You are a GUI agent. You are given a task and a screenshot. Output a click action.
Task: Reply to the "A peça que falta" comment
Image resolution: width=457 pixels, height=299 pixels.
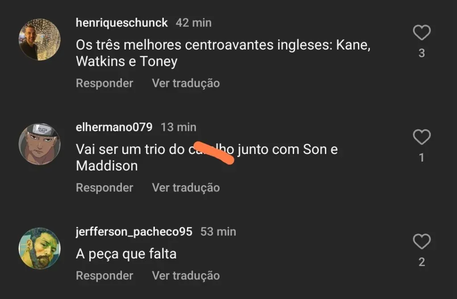pos(104,276)
